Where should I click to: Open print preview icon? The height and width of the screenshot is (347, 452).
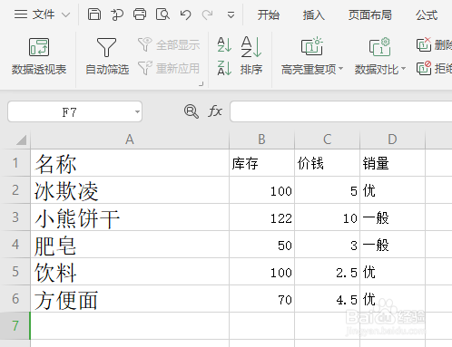point(162,14)
